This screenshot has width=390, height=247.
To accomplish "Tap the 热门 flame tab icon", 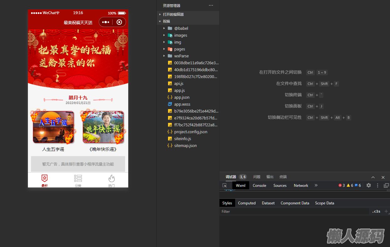I will click(x=112, y=178).
